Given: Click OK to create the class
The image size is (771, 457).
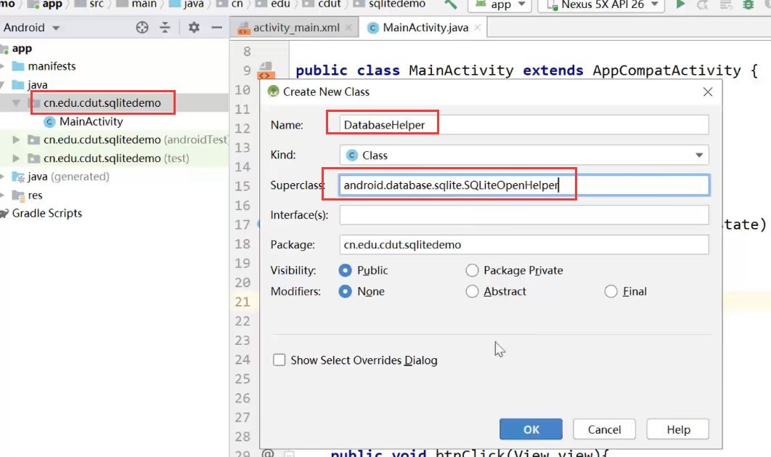Looking at the screenshot, I should pyautogui.click(x=531, y=429).
